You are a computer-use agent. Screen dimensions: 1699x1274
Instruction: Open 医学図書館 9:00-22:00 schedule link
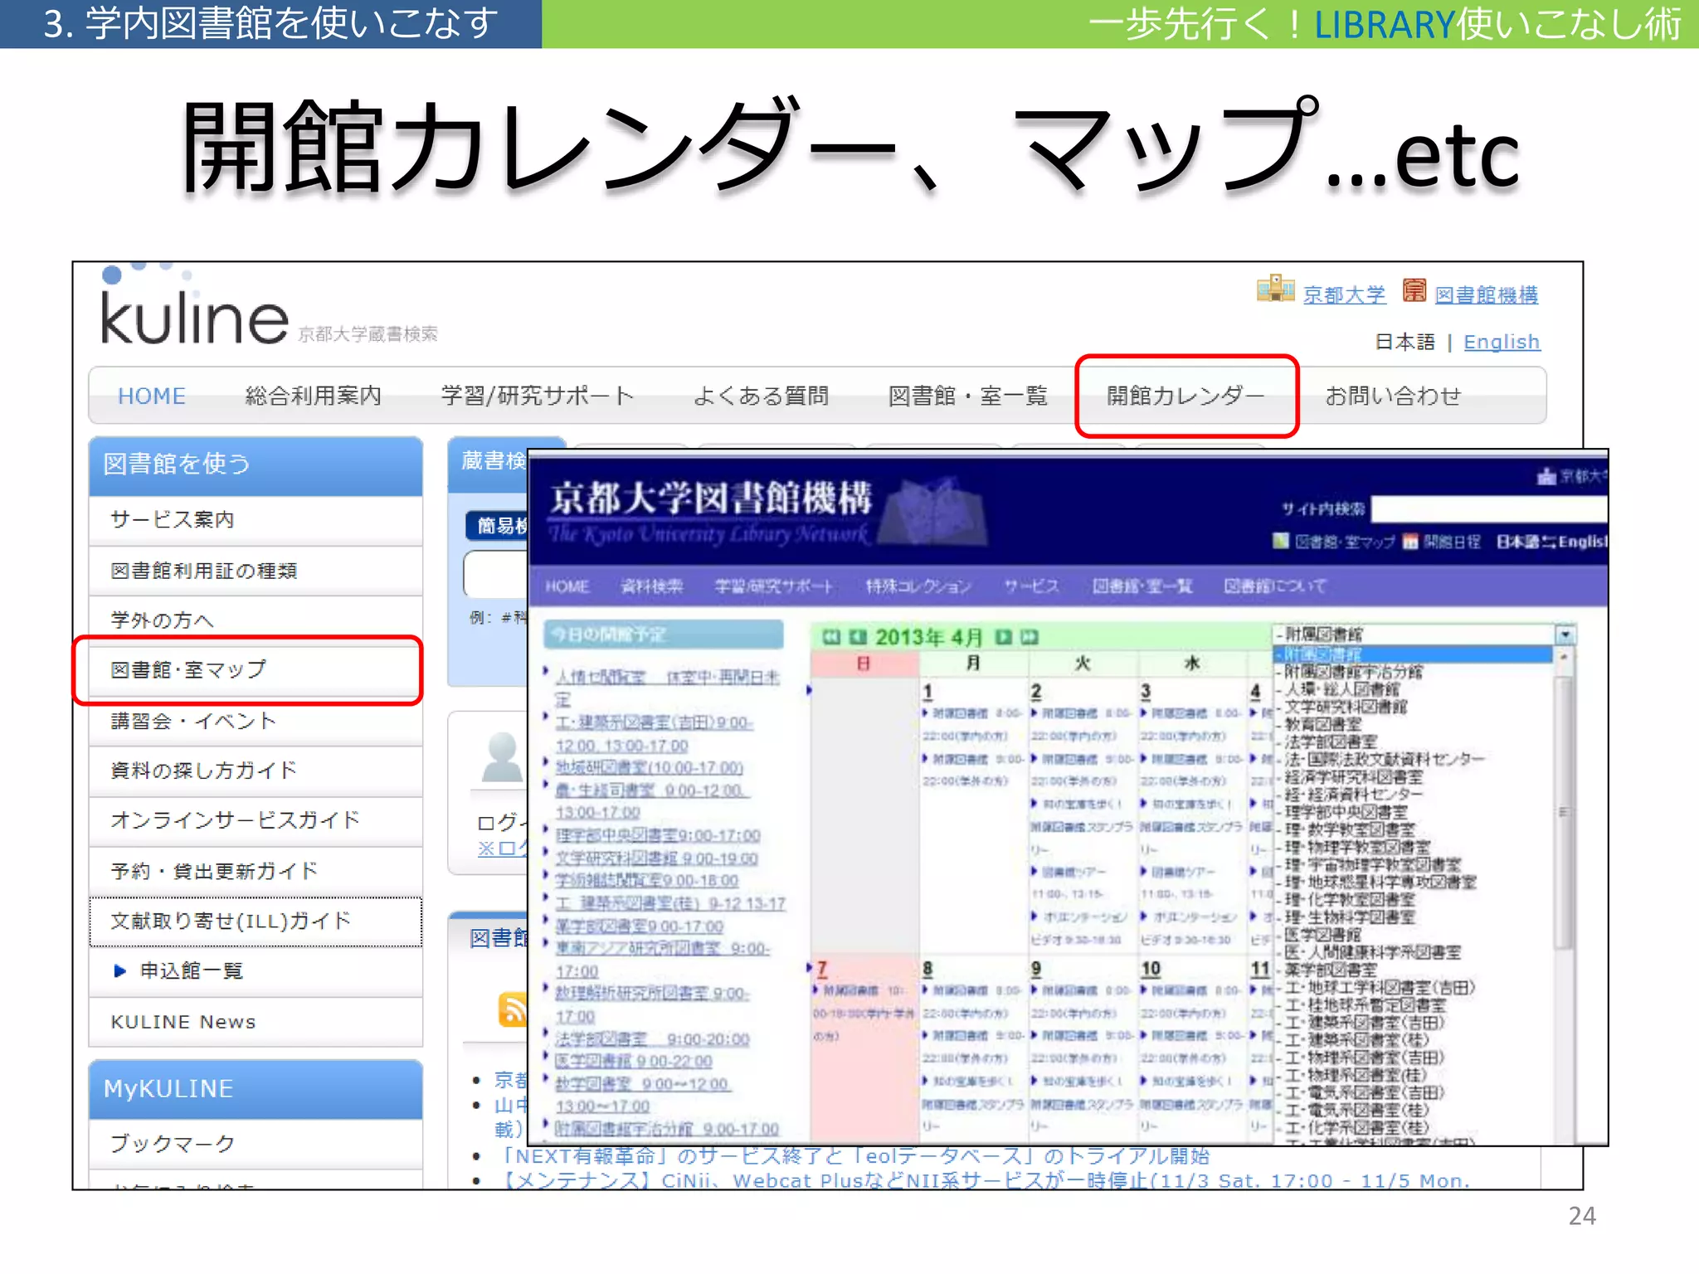(634, 1062)
